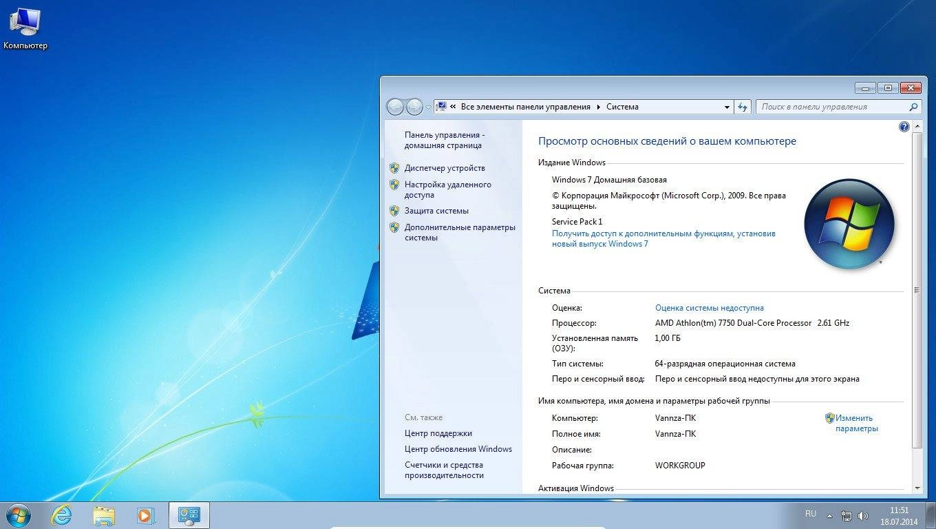Expand the « breadcrumb chevron in address bar
Screen dimensions: 936x529
pyautogui.click(x=453, y=107)
